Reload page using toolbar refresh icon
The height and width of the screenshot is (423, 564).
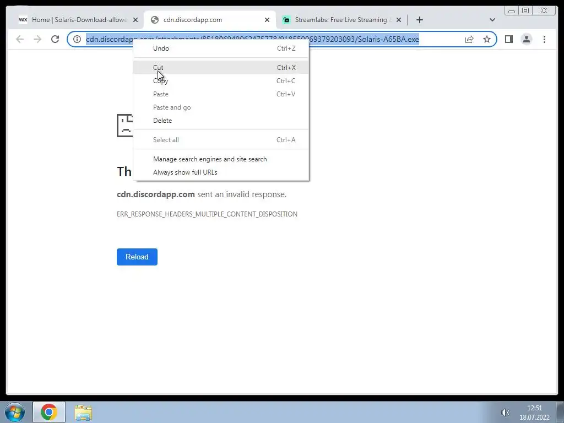[55, 39]
